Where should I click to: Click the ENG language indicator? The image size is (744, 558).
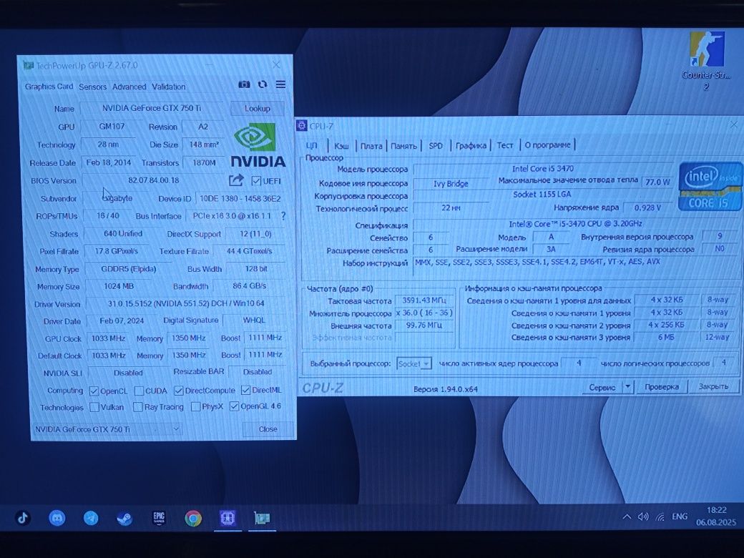coord(680,517)
